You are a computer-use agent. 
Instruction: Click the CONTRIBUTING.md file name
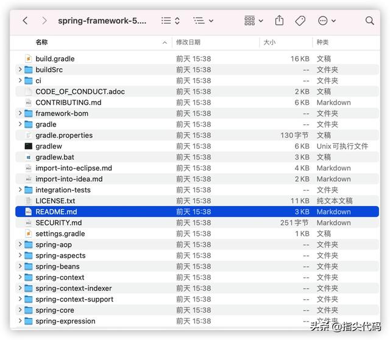point(68,102)
